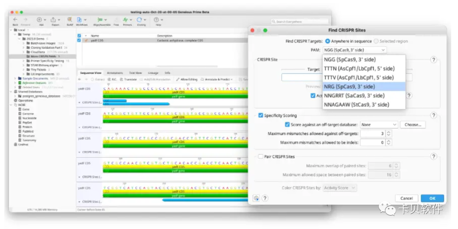Click OK in Find CRISPR Sites dialog

tap(432, 198)
